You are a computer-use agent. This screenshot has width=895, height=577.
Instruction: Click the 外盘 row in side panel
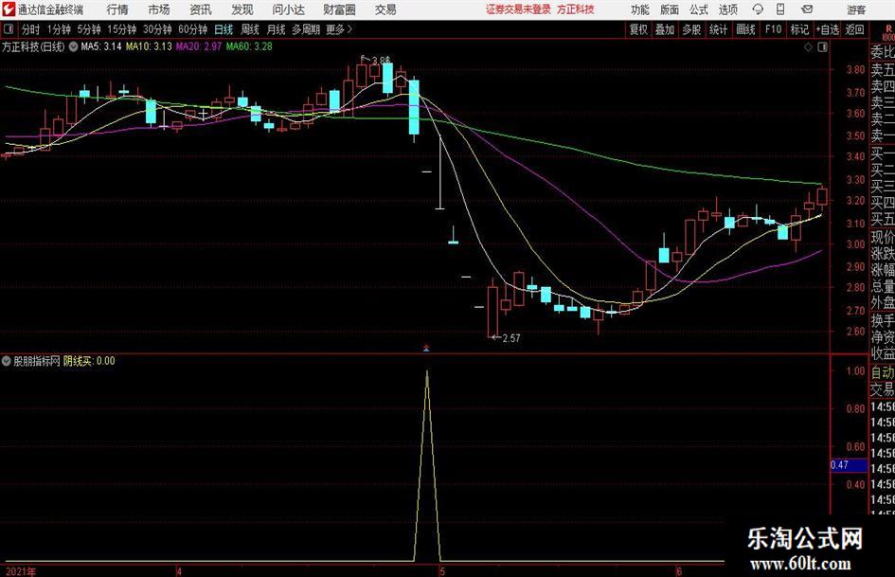883,303
